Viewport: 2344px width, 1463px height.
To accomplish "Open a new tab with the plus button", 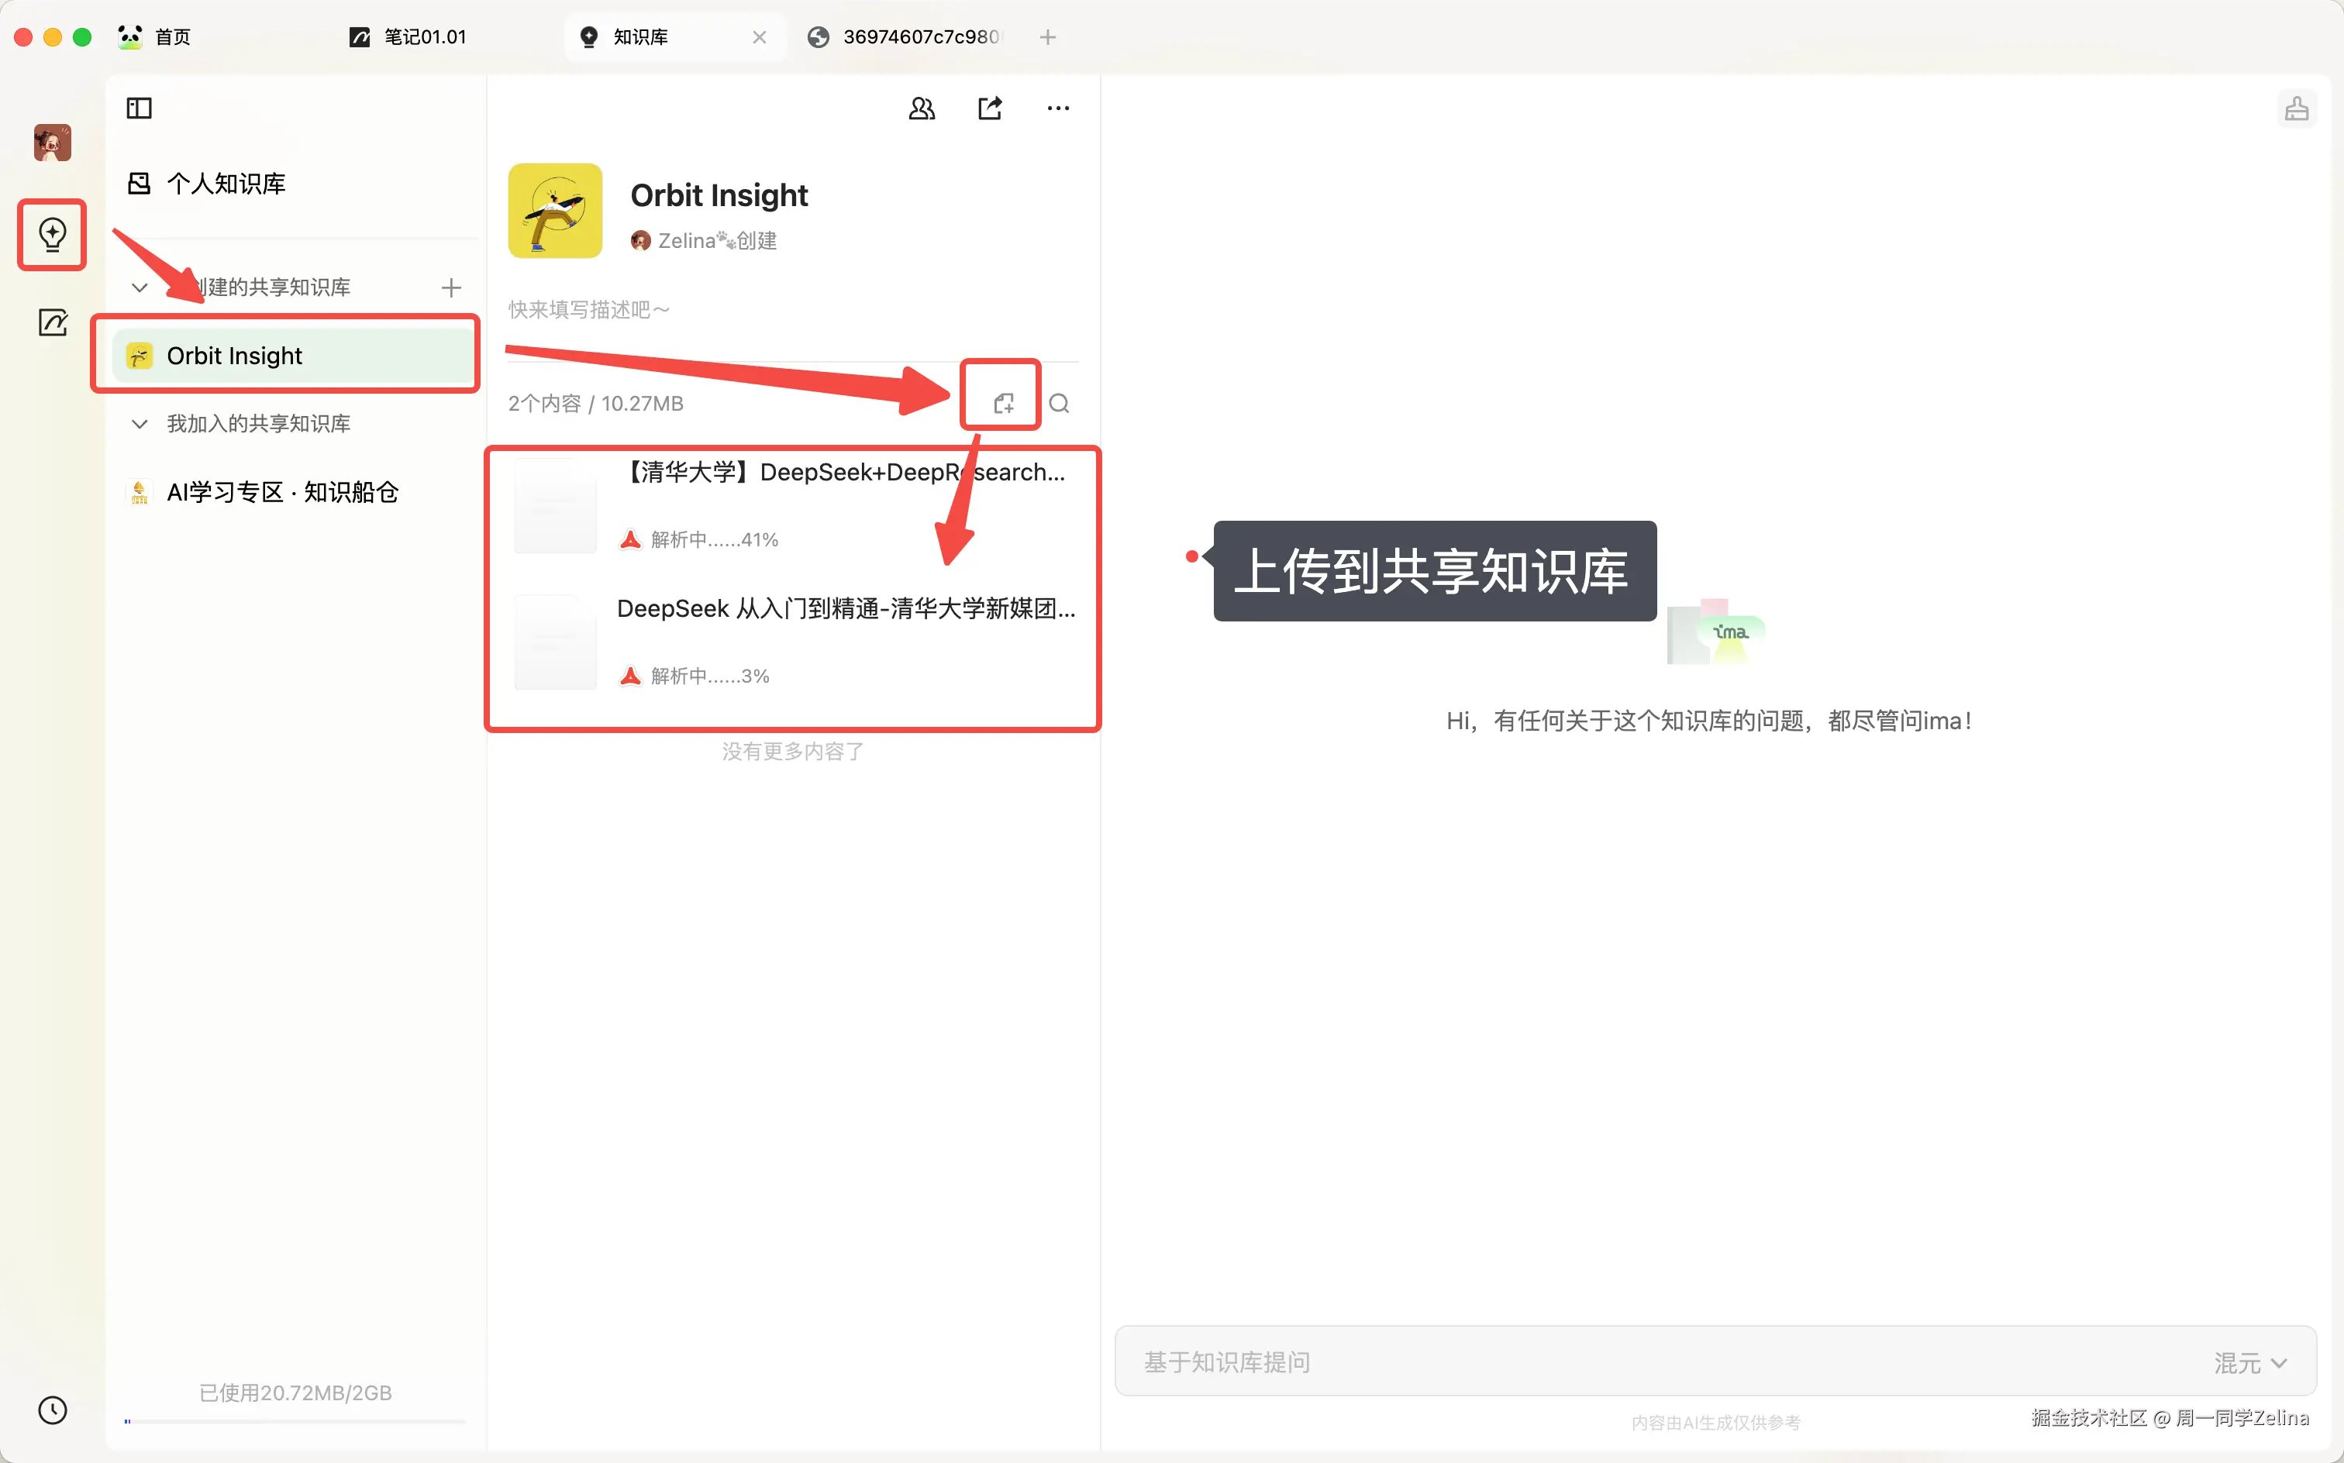I will pyautogui.click(x=1048, y=36).
